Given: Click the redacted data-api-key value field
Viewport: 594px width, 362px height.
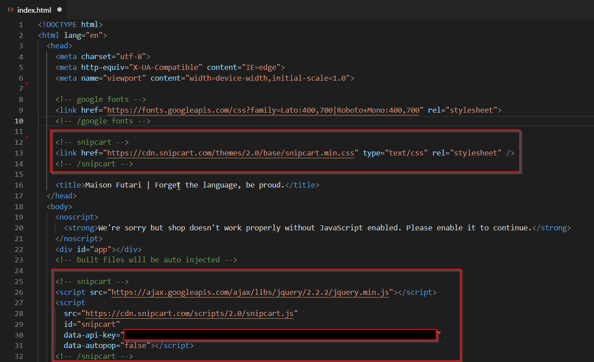Looking at the screenshot, I should point(279,335).
